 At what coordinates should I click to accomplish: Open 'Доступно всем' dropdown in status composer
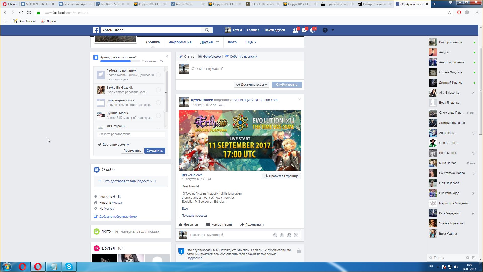tap(251, 85)
